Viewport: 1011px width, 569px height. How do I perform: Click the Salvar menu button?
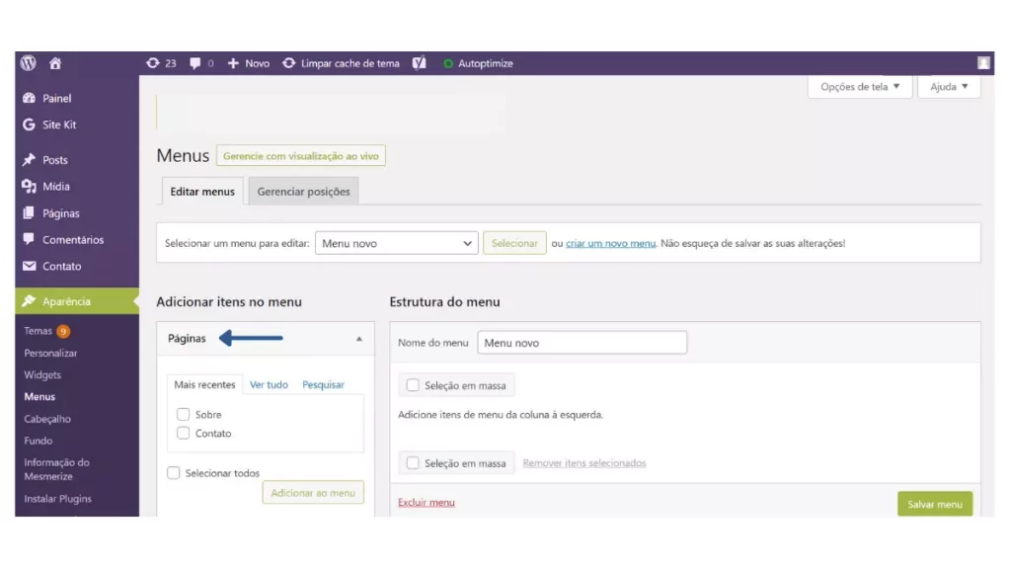pyautogui.click(x=935, y=504)
